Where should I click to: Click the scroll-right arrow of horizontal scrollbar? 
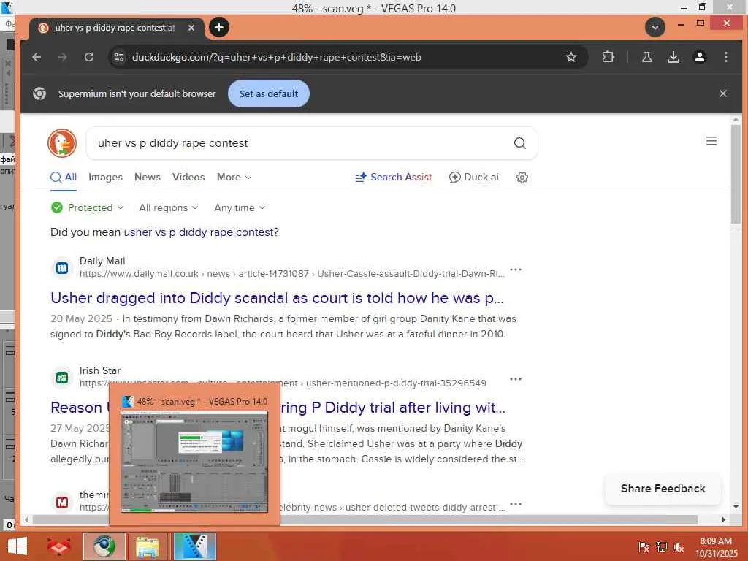coord(724,519)
